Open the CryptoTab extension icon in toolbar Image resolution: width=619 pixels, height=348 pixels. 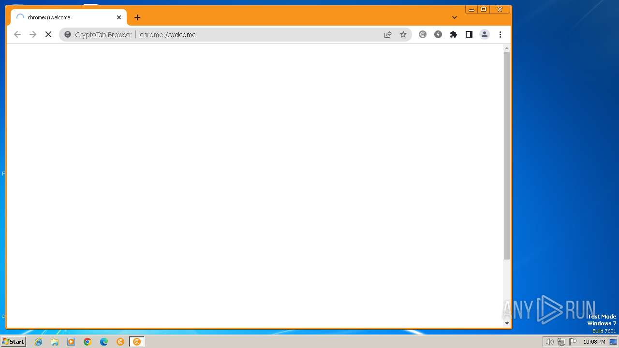423,34
